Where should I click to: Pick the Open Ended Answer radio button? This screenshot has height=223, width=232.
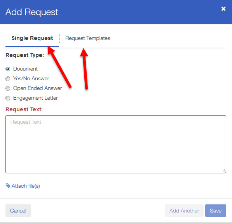(x=8, y=88)
